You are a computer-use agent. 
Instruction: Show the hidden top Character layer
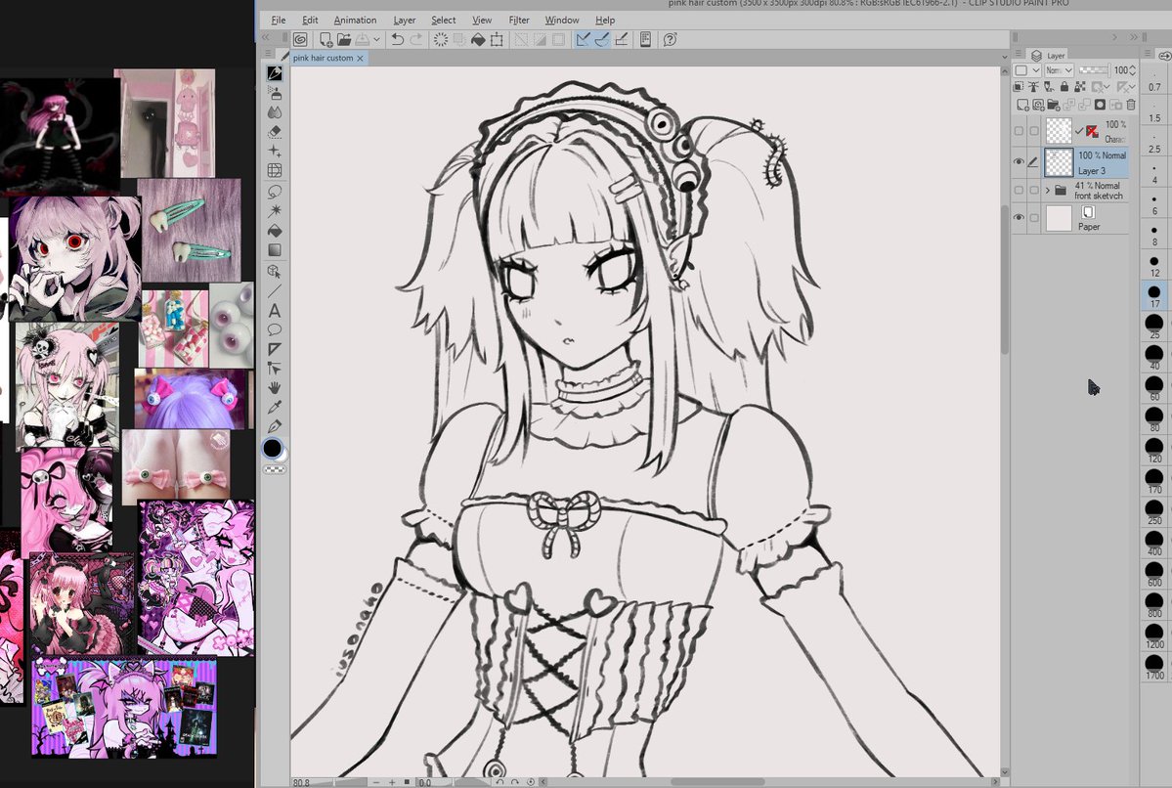(1019, 131)
